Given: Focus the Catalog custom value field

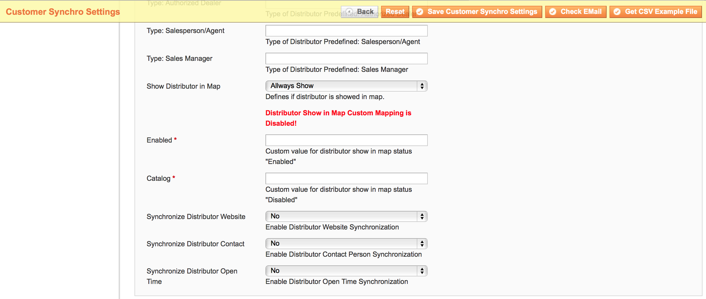Looking at the screenshot, I should tap(346, 178).
